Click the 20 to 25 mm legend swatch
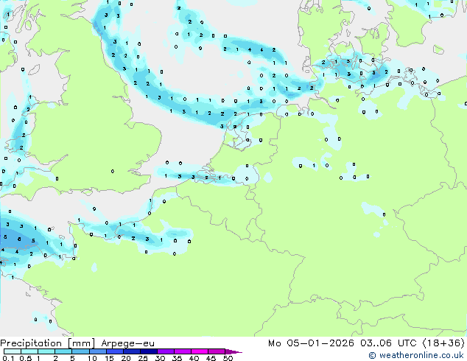Viewport: 467px width, 361px height. tap(131, 351)
